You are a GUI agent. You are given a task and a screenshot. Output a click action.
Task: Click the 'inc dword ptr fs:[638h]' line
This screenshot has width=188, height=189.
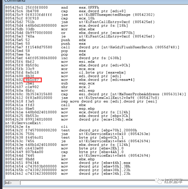click(x=63, y=58)
